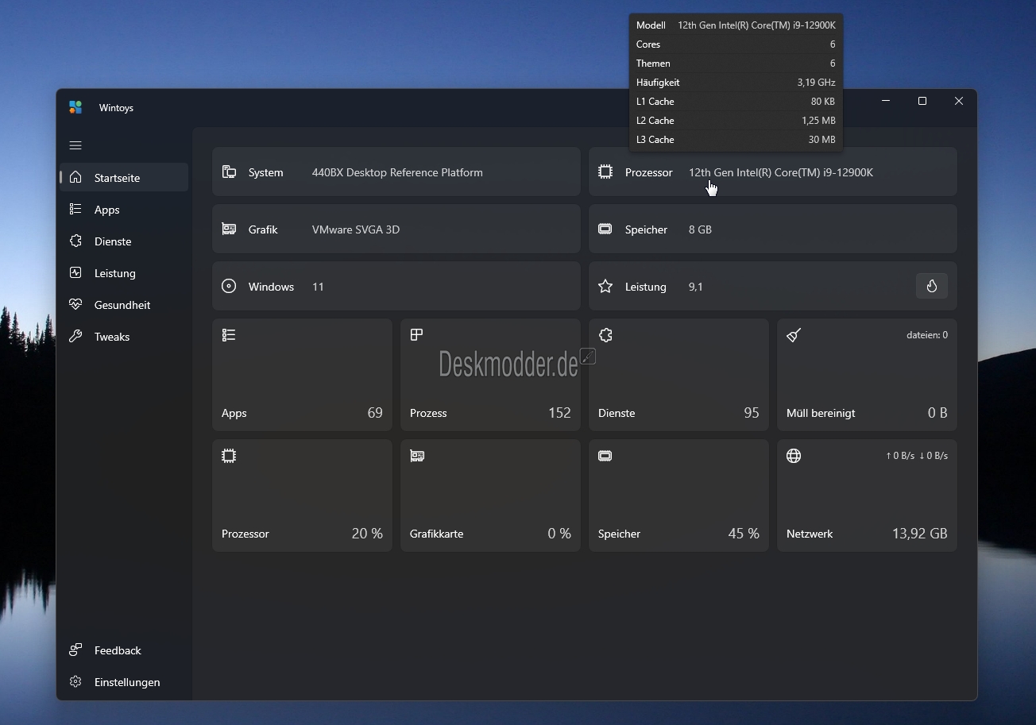1036x725 pixels.
Task: Click the broom icon in Müll bereinigt tile
Action: pyautogui.click(x=794, y=335)
